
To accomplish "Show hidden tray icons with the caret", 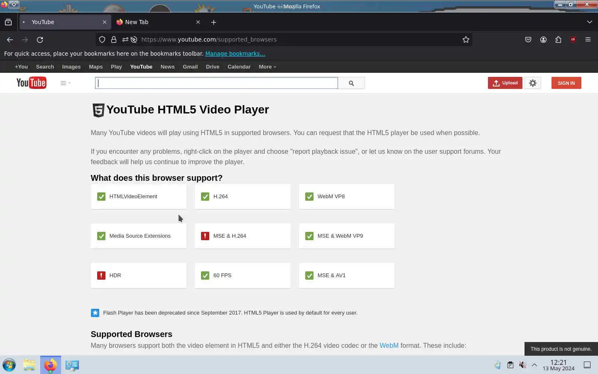I will coord(534,365).
